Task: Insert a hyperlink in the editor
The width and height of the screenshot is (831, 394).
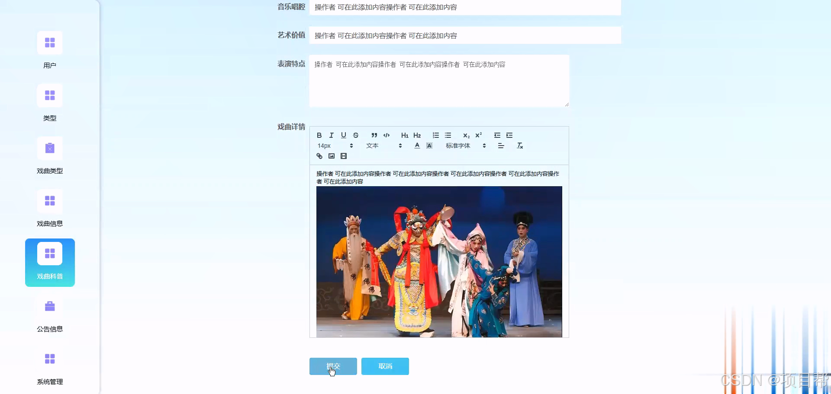Action: (319, 156)
